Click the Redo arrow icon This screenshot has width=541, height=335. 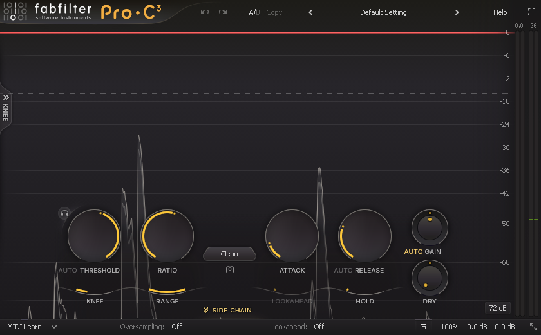click(223, 12)
